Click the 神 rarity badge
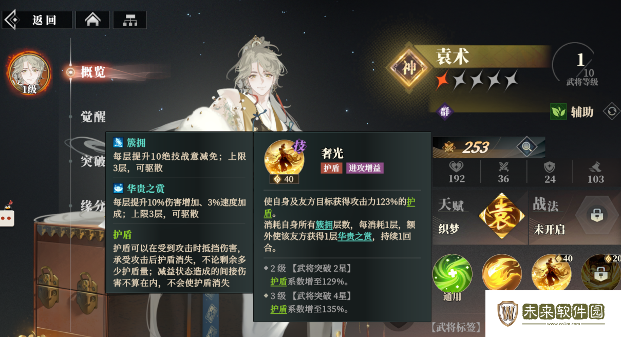 409,68
